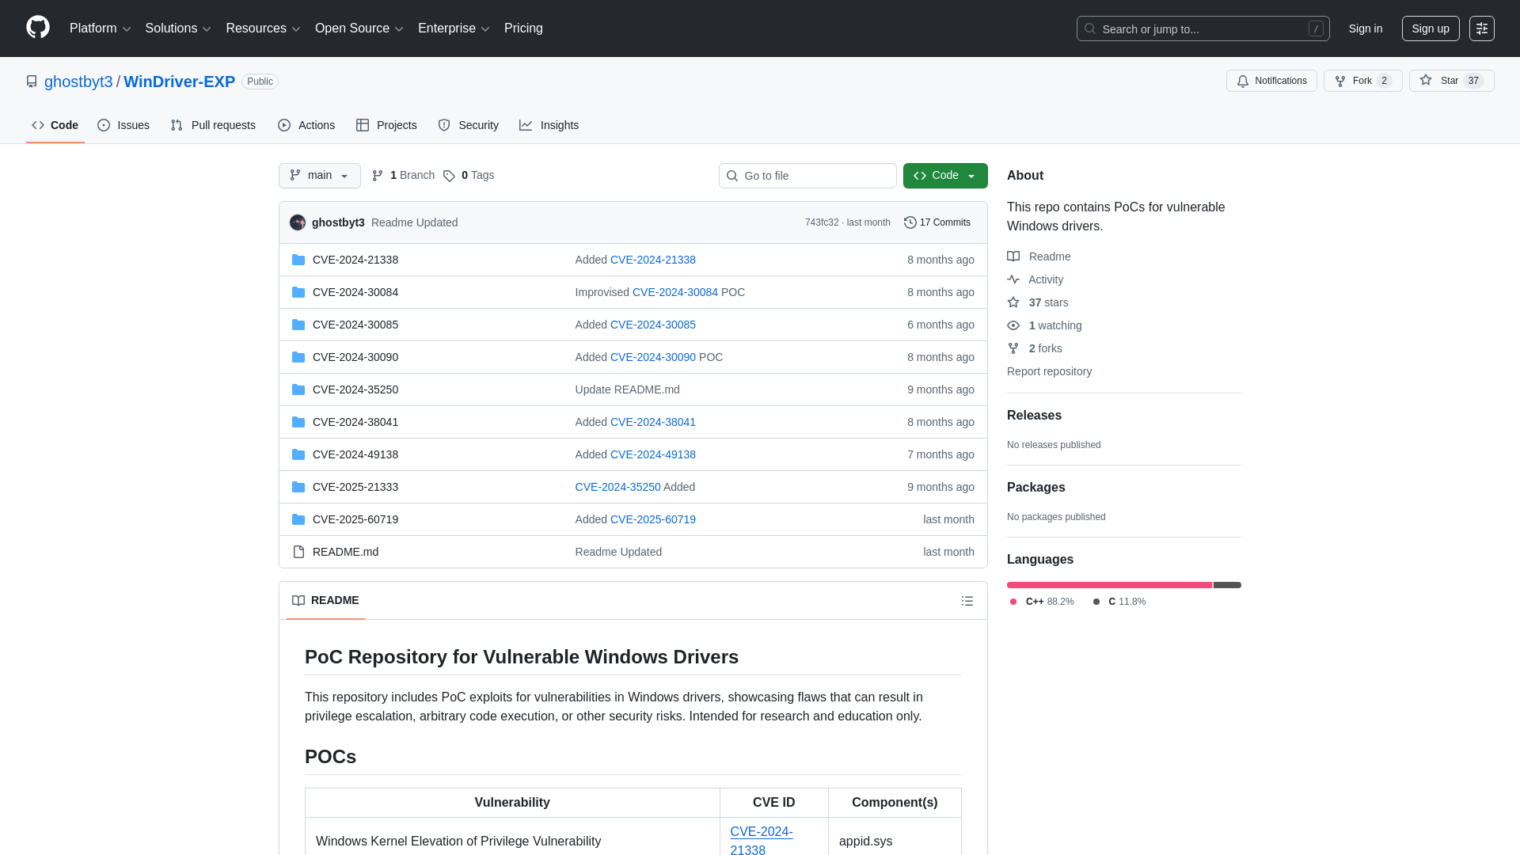Click the watching eye icon in About
Viewport: 1520px width, 855px height.
pyautogui.click(x=1014, y=325)
